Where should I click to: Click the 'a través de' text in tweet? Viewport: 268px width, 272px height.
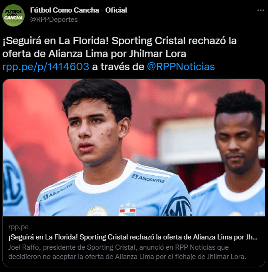coord(118,67)
